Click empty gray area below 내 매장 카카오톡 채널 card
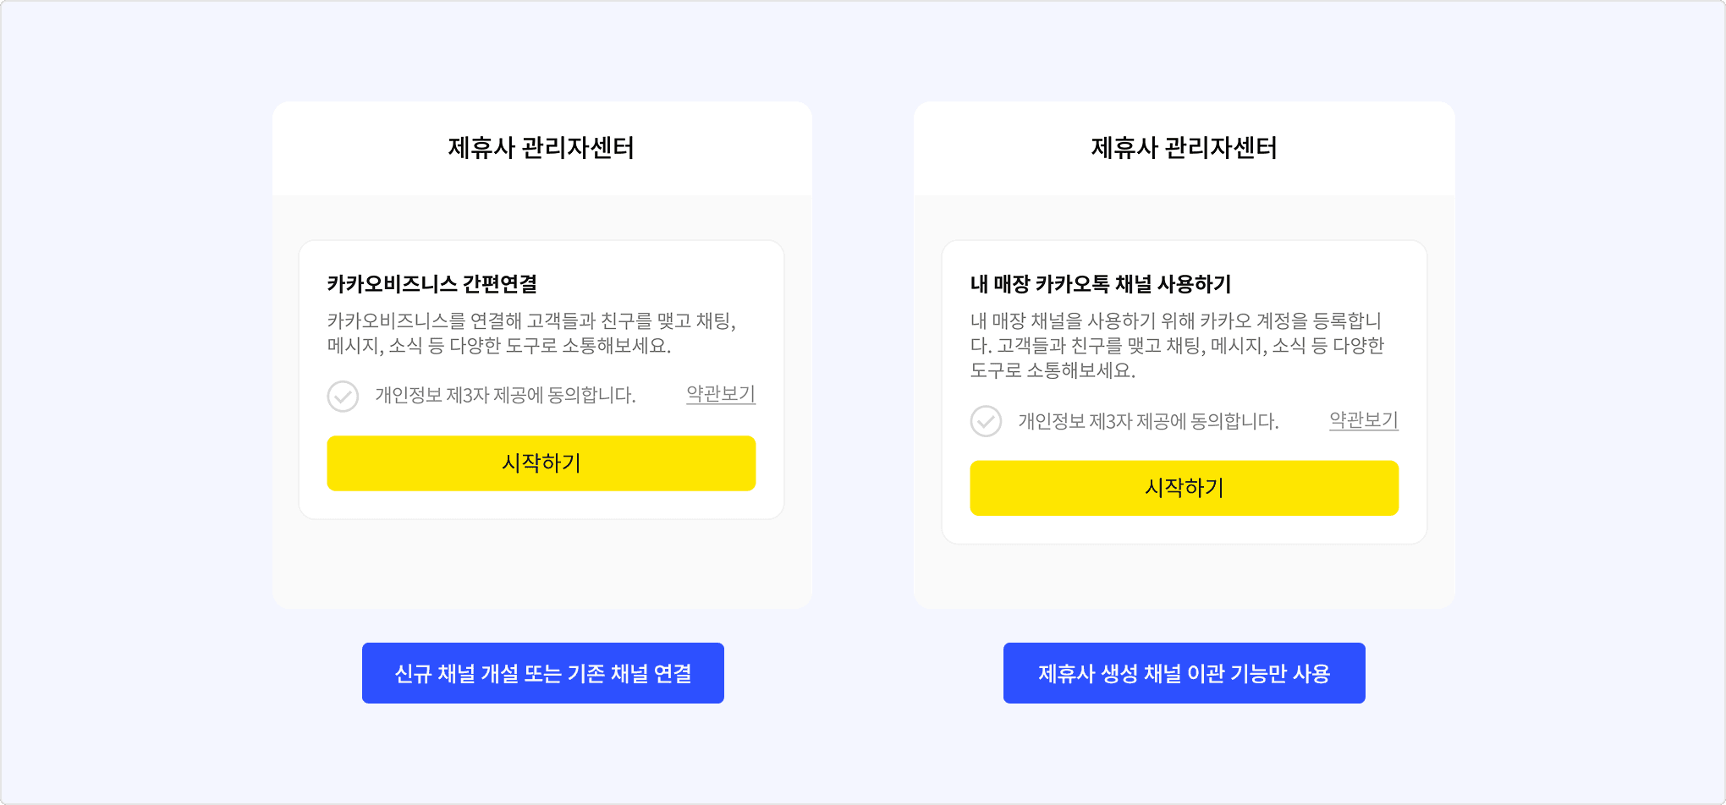 [x=1184, y=577]
